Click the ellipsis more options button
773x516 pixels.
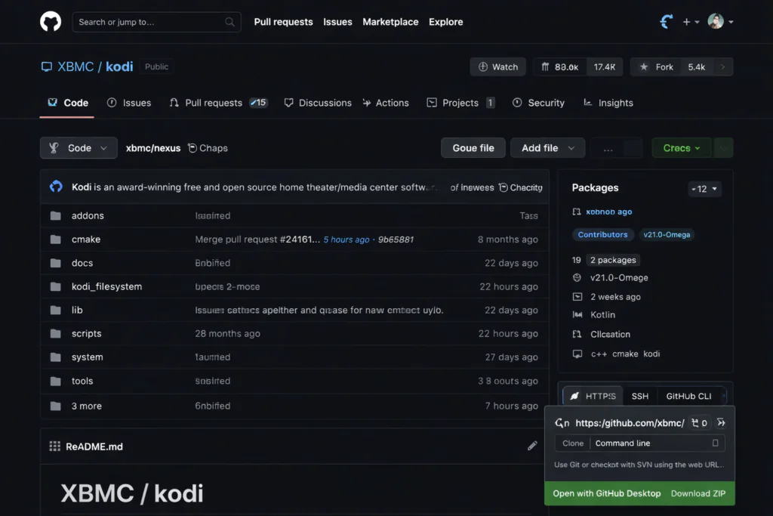(x=608, y=148)
